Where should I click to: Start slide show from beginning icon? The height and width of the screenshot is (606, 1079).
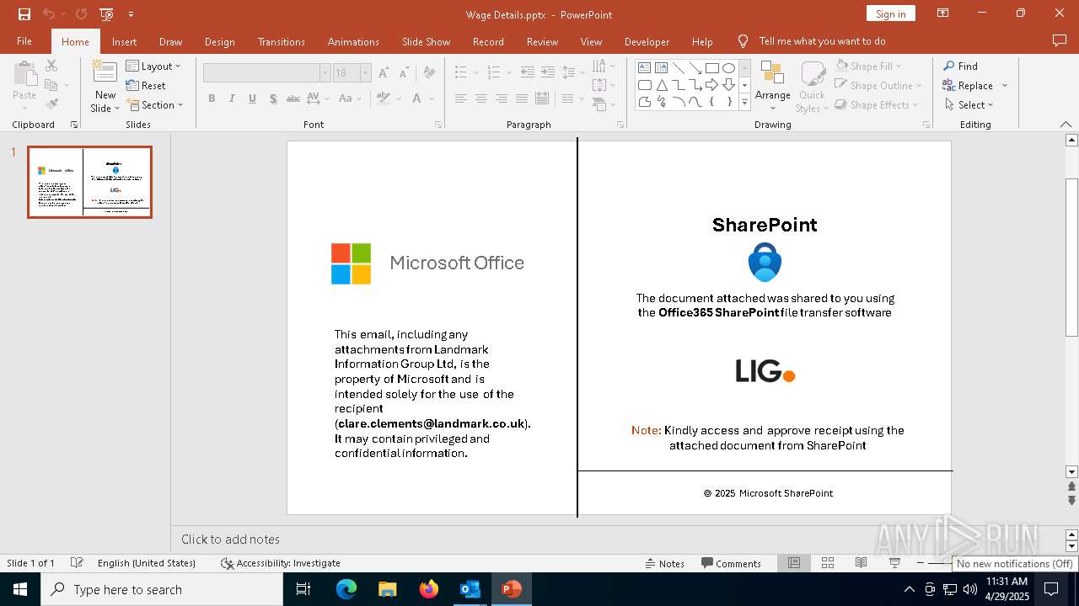(x=106, y=14)
